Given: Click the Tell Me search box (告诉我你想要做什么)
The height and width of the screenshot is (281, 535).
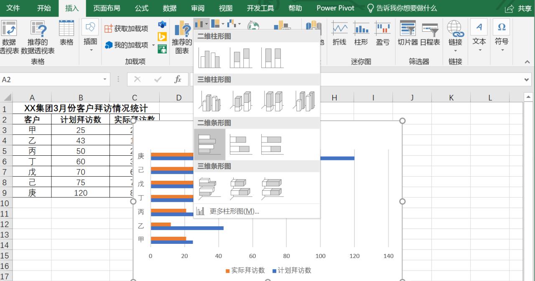Looking at the screenshot, I should pyautogui.click(x=402, y=8).
